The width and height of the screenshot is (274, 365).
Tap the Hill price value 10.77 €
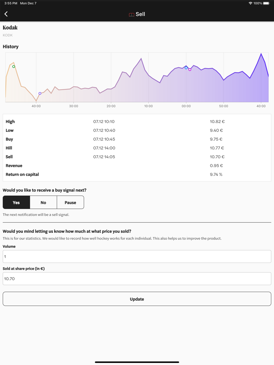click(217, 148)
